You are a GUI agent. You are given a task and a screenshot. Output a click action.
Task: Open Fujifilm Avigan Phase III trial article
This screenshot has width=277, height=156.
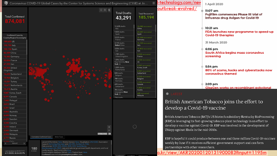pos(234,16)
